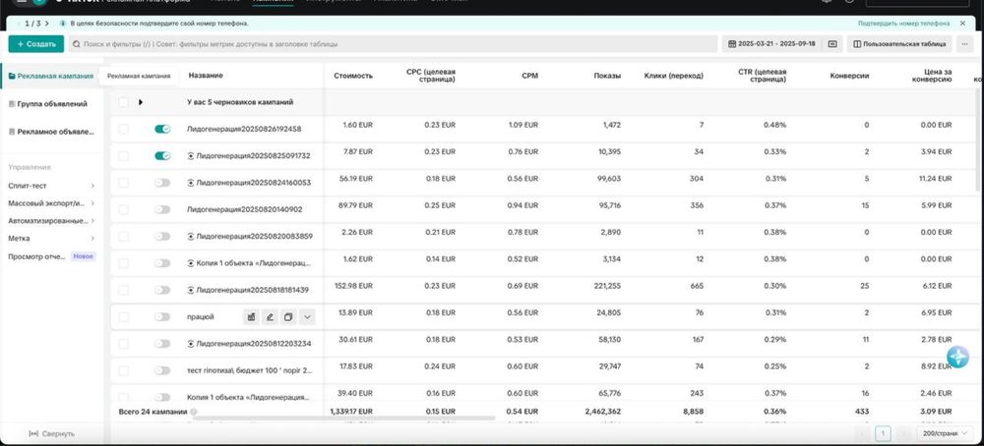Open тест гіпотиза campaign name link
The height and width of the screenshot is (446, 984).
(x=249, y=370)
